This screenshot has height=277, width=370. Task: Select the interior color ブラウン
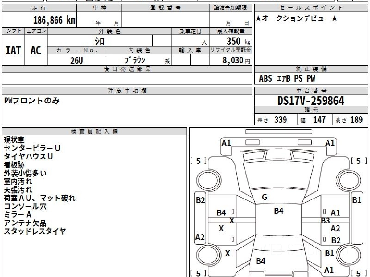135,60
